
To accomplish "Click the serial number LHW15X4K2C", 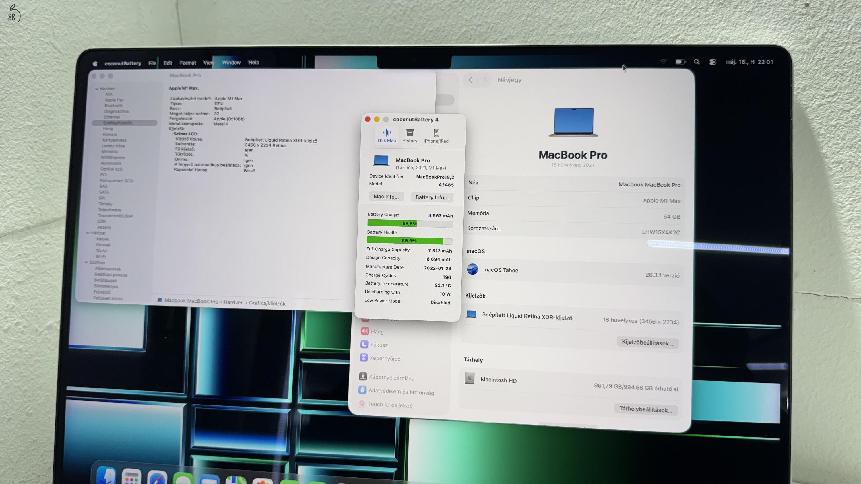I will tap(661, 232).
